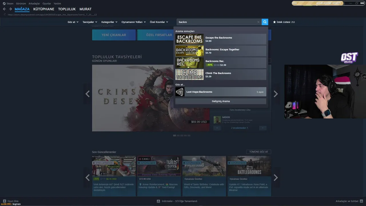Screen dimensions: 366x206
Task: Open the Yardım menu
Action: point(57,3)
